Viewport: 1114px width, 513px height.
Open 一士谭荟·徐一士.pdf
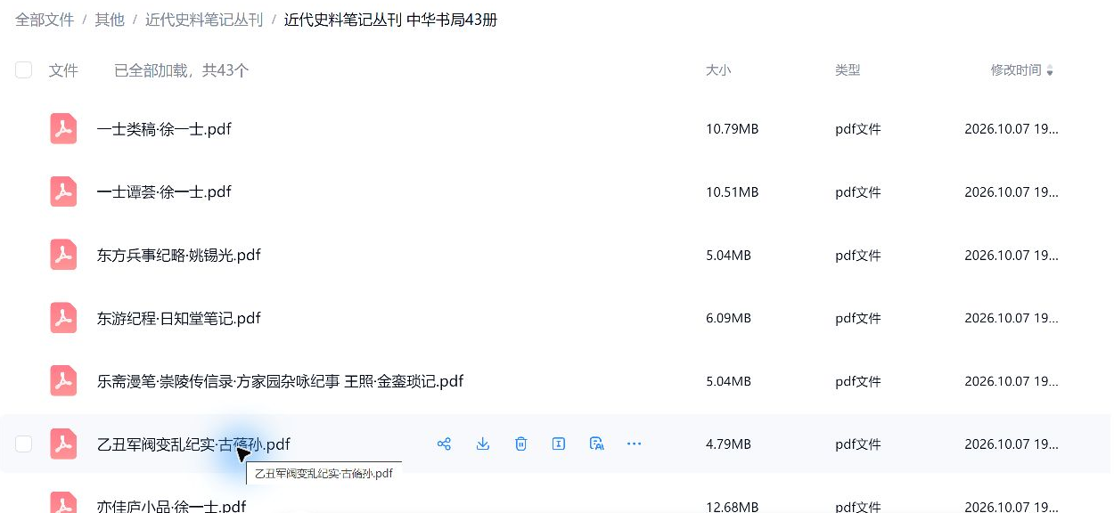164,192
